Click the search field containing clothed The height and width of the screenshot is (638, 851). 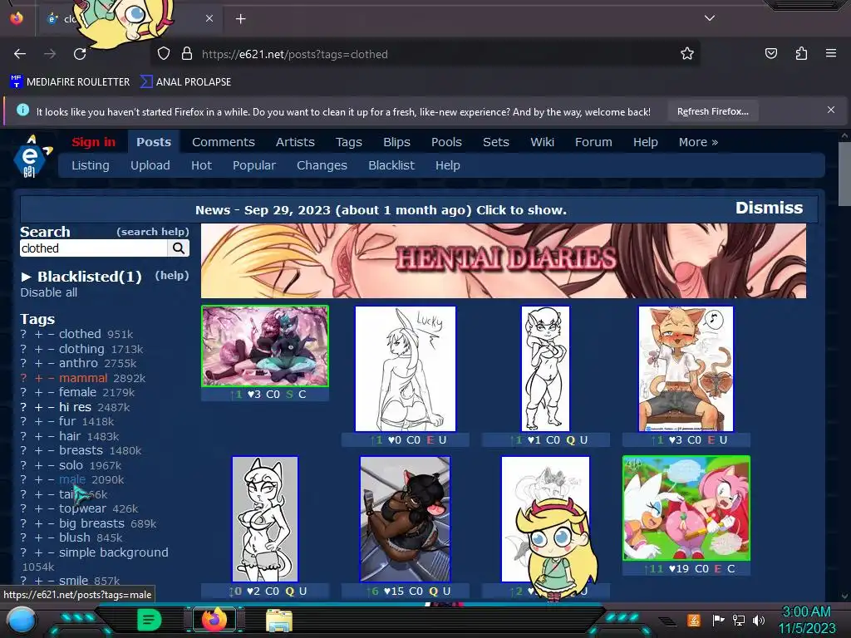pos(94,248)
